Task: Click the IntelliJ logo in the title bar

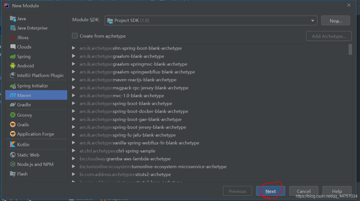Action: [7, 5]
